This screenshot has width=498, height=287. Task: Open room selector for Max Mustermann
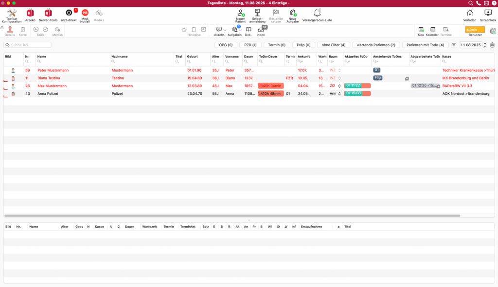pos(339,86)
